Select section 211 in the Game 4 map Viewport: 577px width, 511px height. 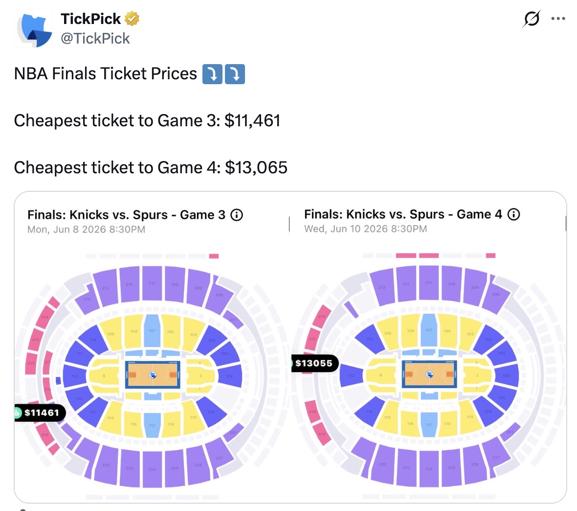[429, 282]
